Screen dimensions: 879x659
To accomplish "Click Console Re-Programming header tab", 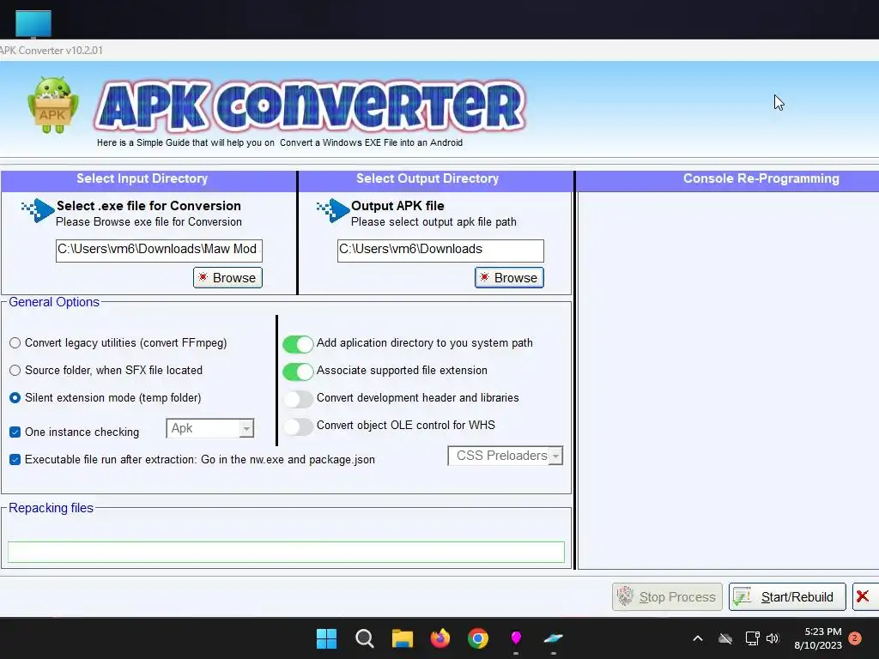I will 727,179.
